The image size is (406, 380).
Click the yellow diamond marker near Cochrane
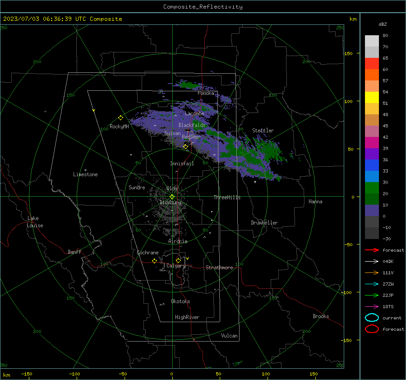tap(155, 261)
